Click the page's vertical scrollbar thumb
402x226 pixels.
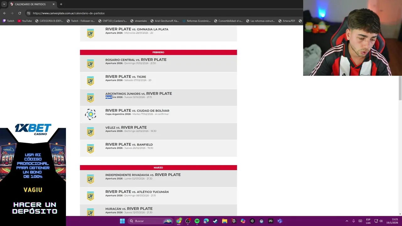tap(400, 88)
